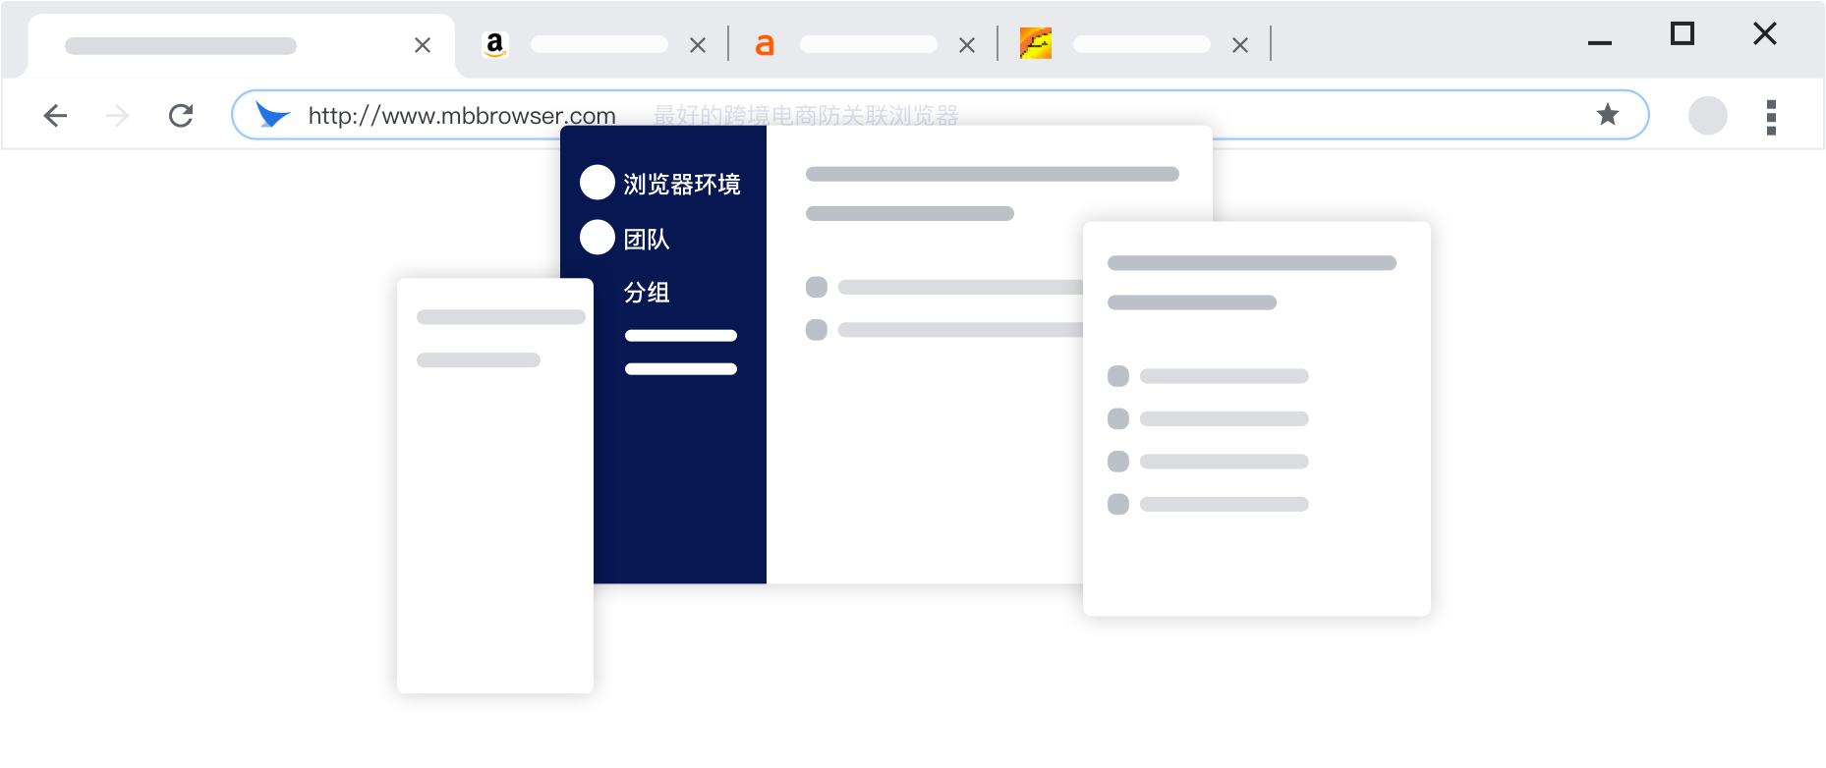
Task: Maximize the browser window
Action: pos(1683,34)
